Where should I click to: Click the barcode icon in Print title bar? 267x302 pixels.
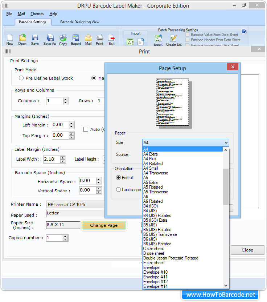click(8, 52)
